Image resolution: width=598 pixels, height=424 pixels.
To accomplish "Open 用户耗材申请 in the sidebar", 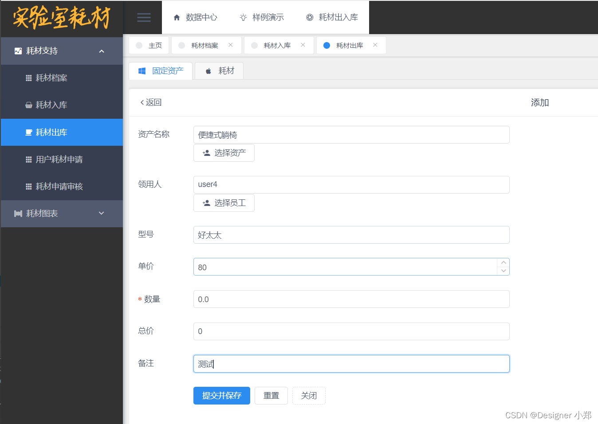I will tap(62, 159).
